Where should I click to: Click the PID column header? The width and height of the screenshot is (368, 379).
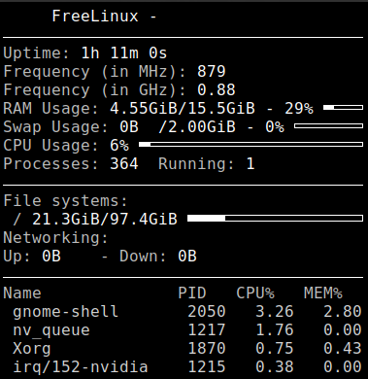pyautogui.click(x=192, y=293)
